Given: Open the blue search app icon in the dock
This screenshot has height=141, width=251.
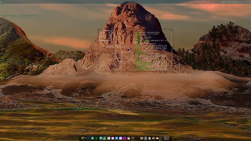Looking at the screenshot, I should click(x=116, y=138).
